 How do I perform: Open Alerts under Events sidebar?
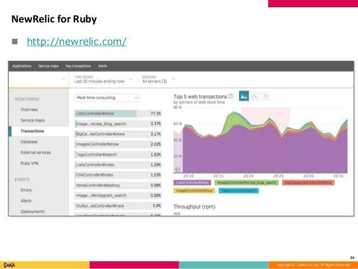tap(26, 201)
